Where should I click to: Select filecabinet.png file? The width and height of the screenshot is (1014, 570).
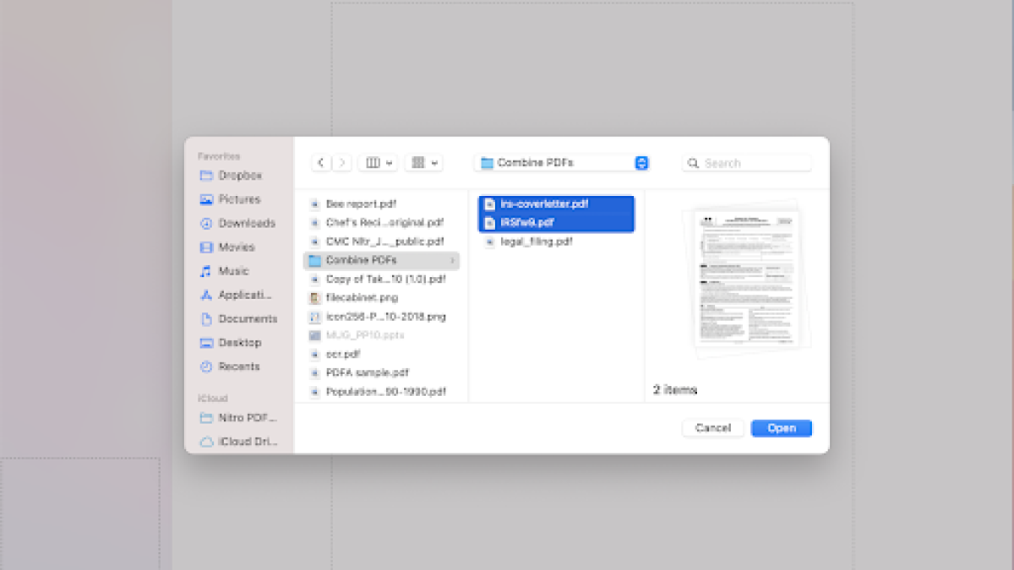[381, 297]
